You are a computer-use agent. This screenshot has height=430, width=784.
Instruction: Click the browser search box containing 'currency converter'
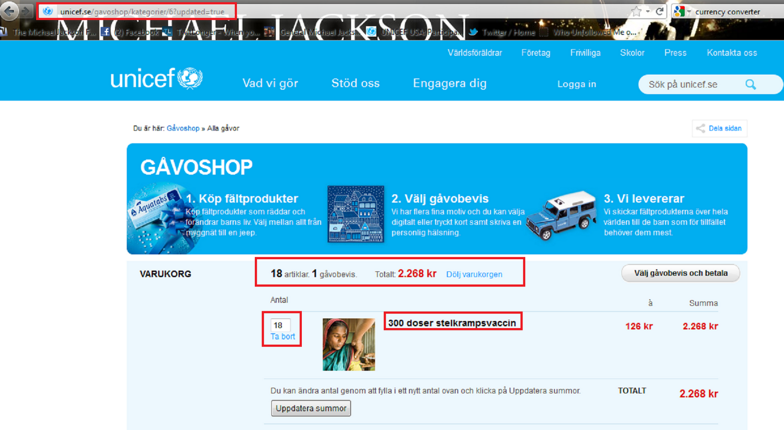(728, 12)
